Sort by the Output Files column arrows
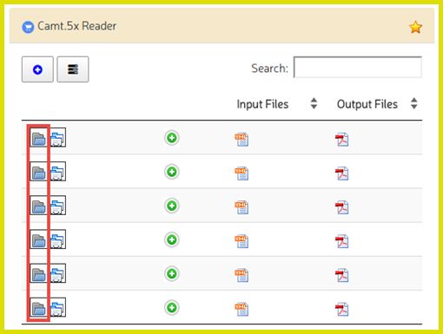This screenshot has width=443, height=334. click(x=414, y=103)
